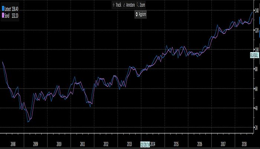Click the 100 value on price axis
The height and width of the screenshot is (149, 260).
pyautogui.click(x=256, y=50)
